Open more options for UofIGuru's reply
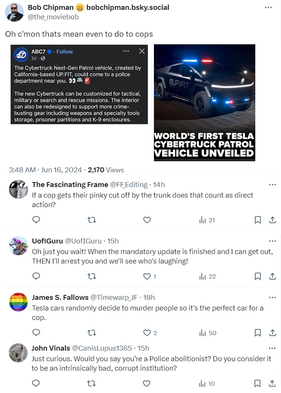281x393 pixels. (x=272, y=241)
